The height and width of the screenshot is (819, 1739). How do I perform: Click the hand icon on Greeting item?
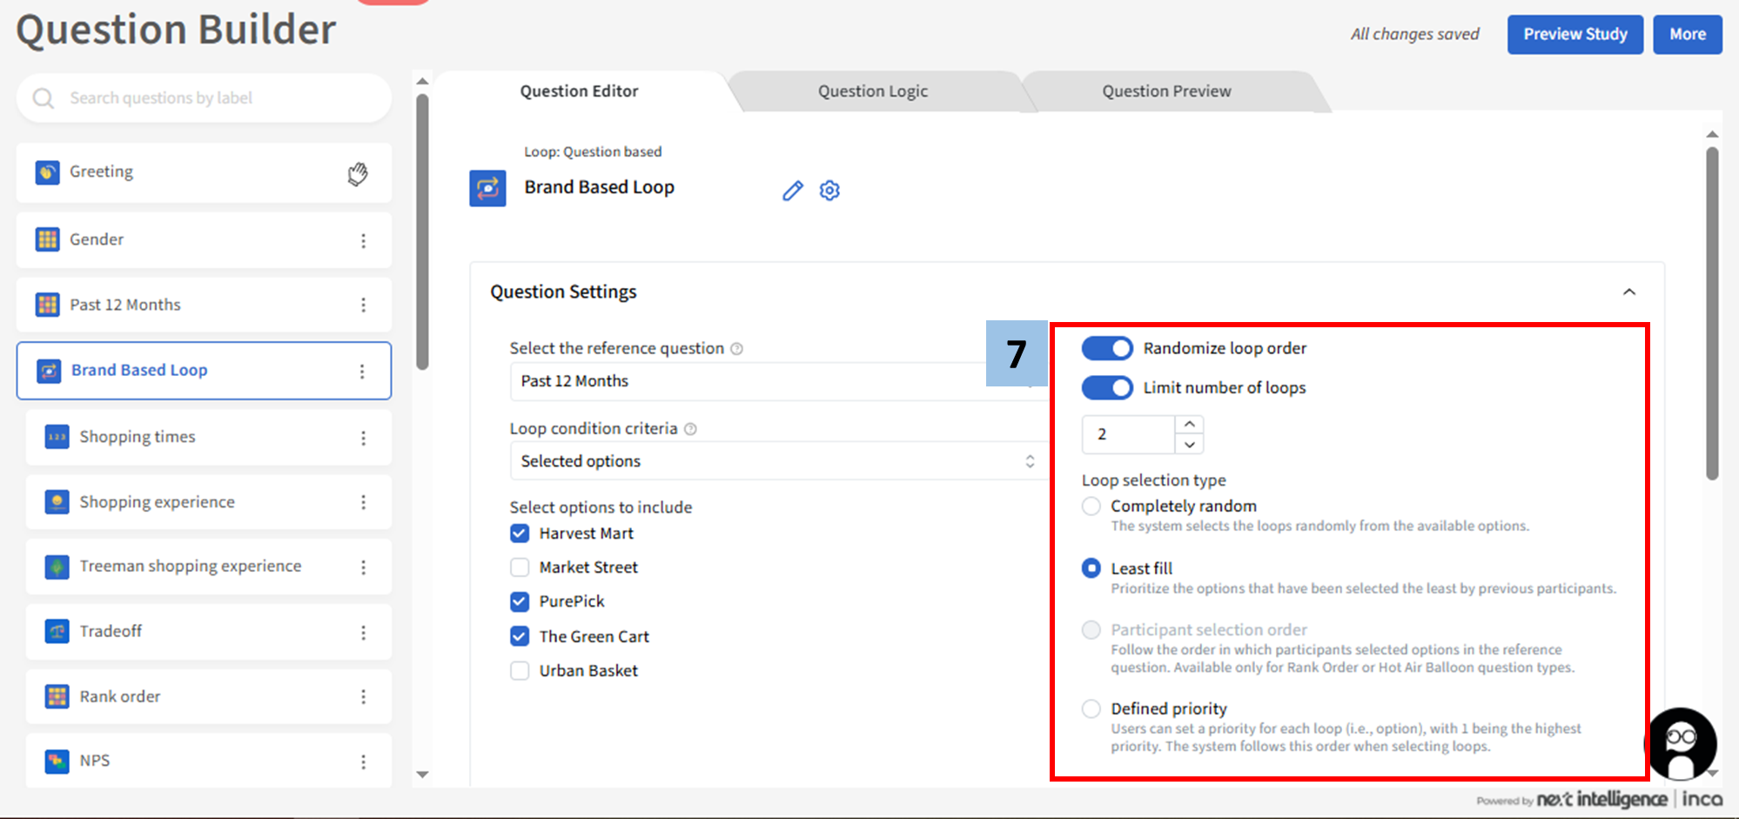[x=357, y=174]
